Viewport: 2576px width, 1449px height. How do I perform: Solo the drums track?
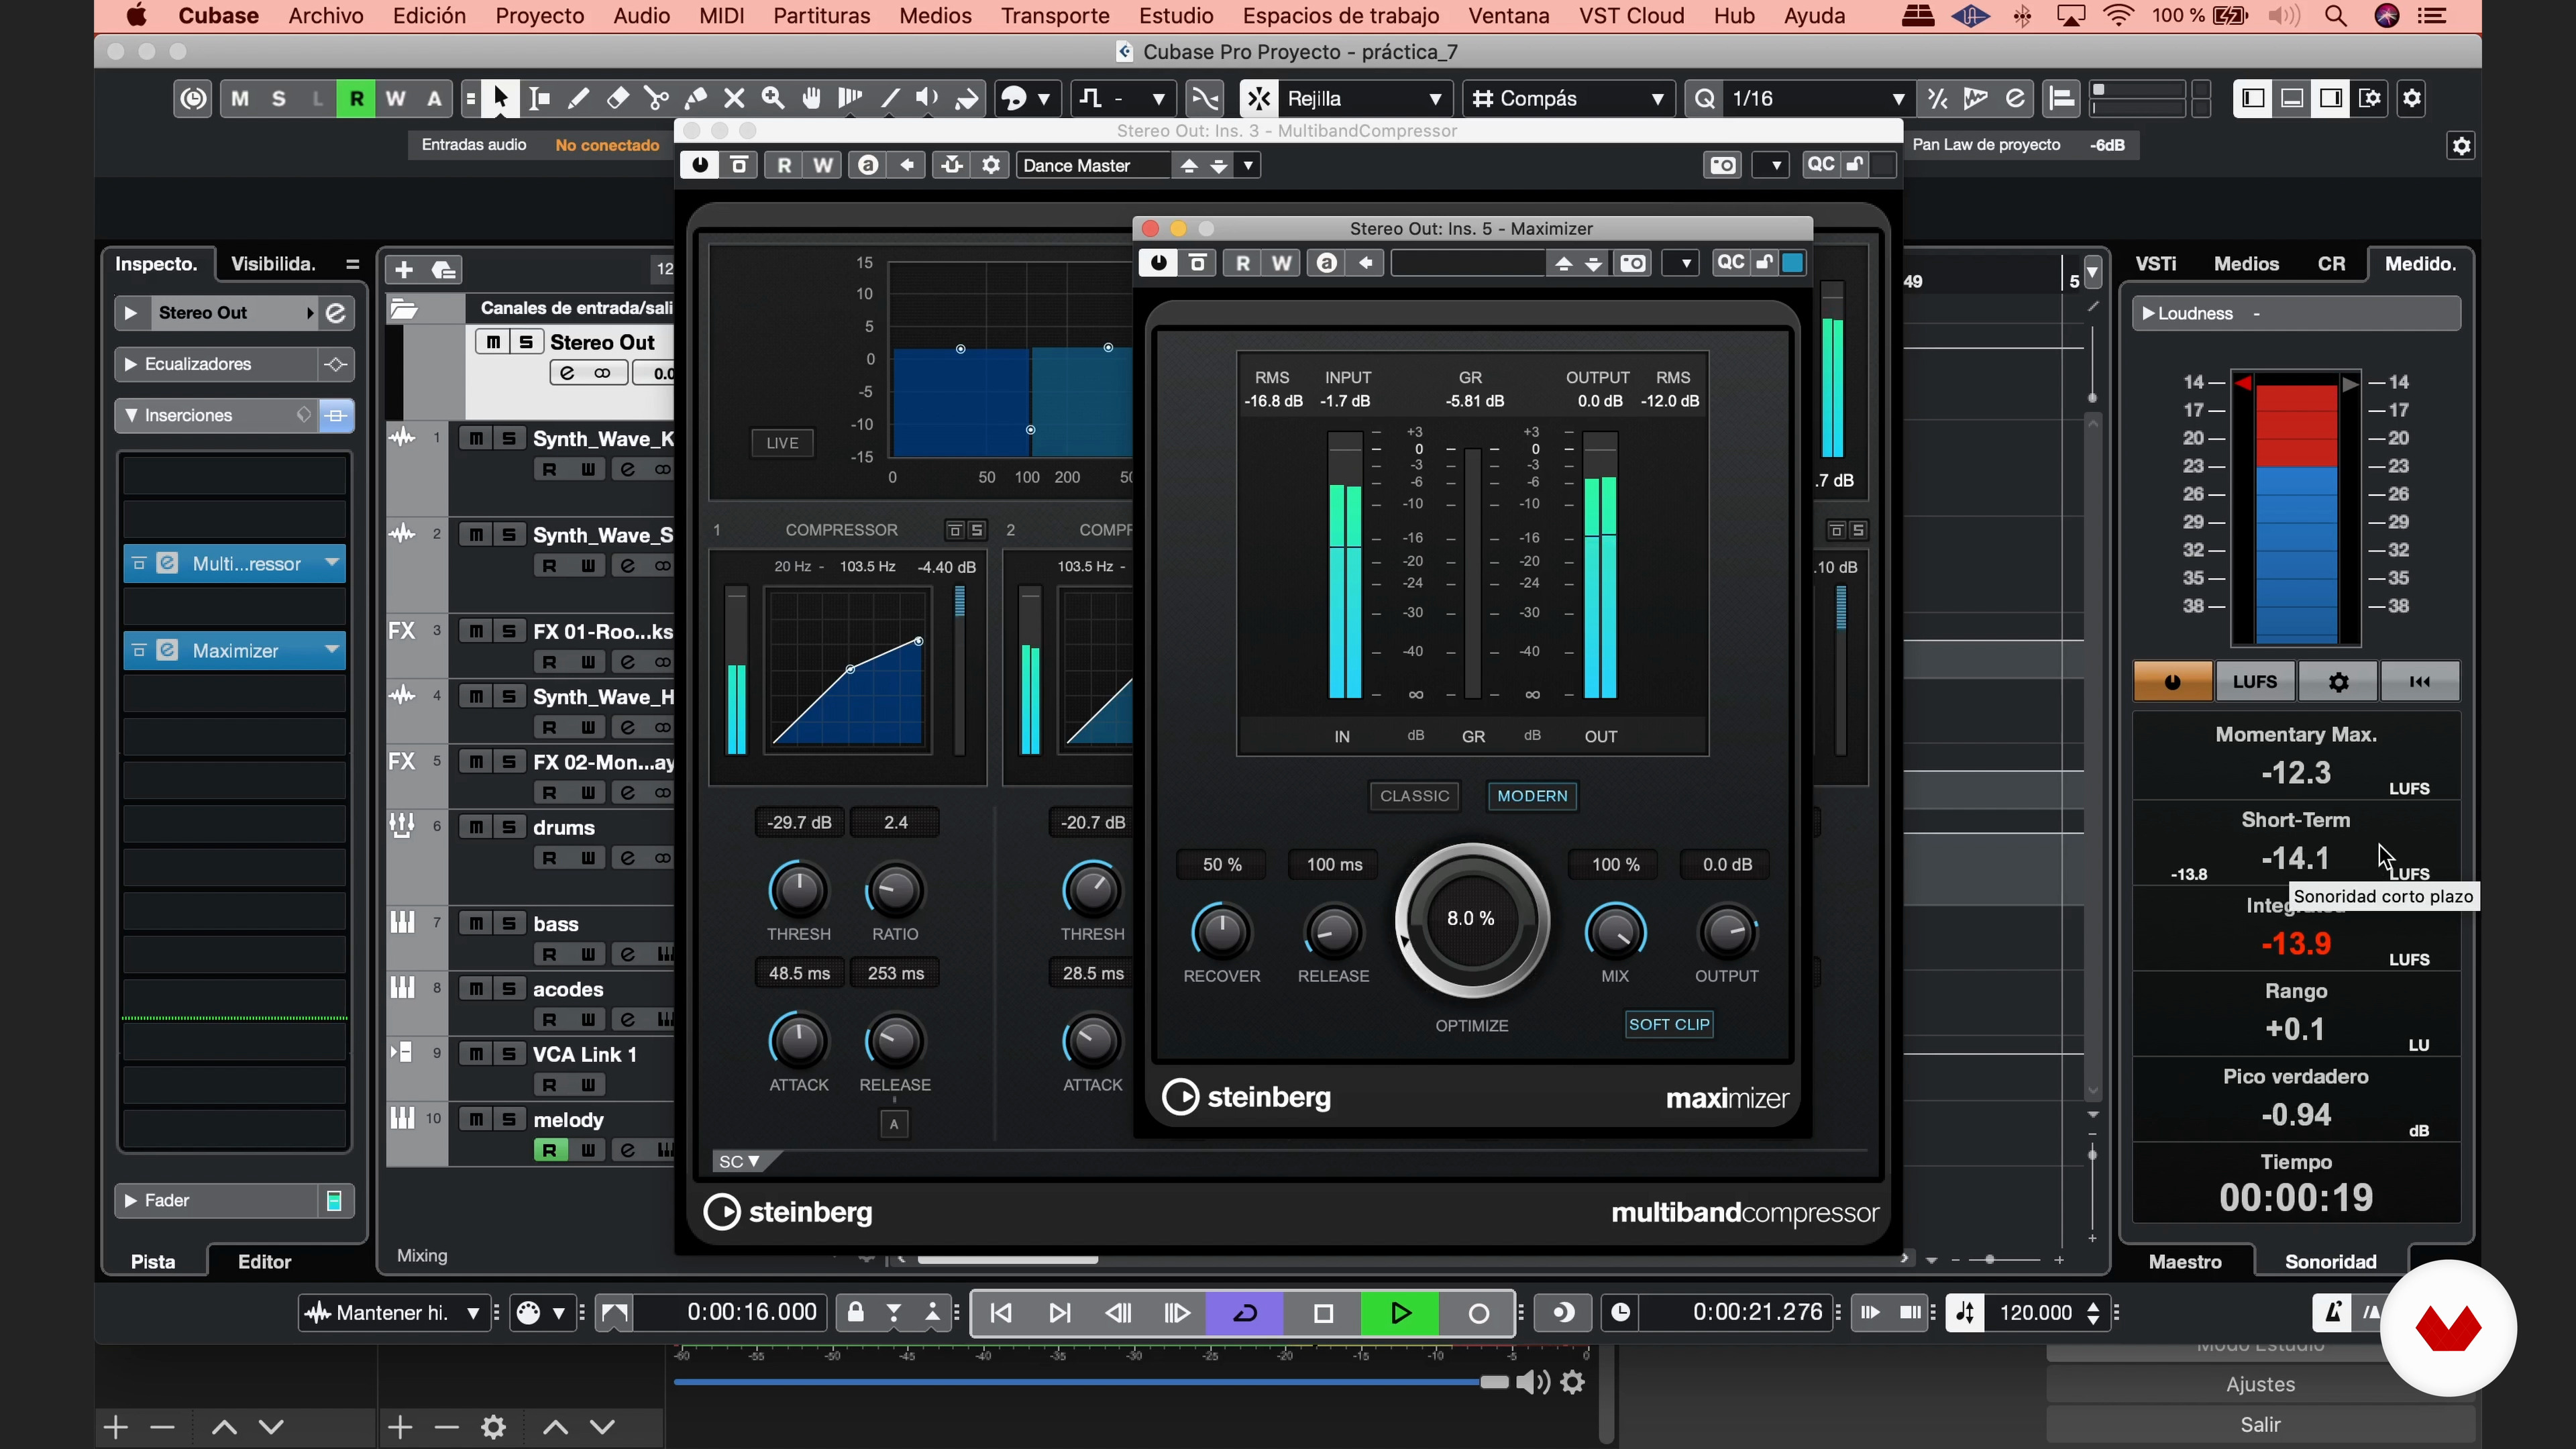coord(509,827)
